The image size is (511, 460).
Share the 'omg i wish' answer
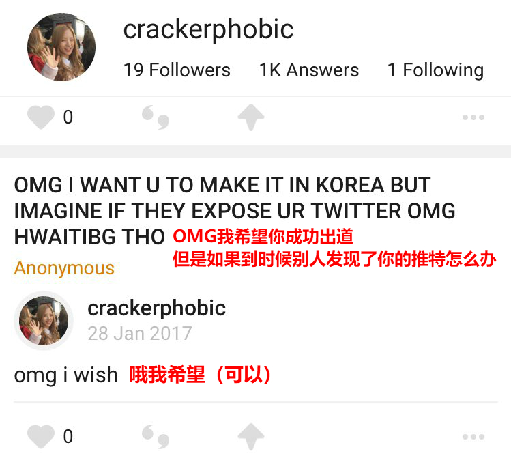pyautogui.click(x=251, y=437)
